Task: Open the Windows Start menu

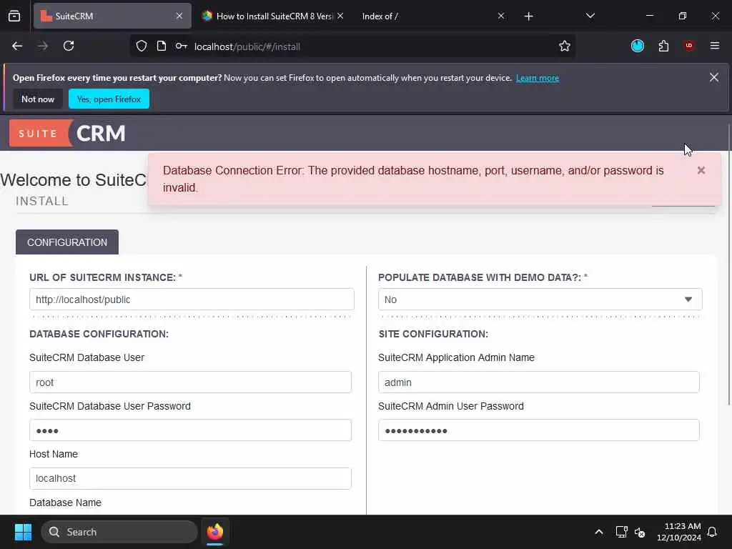Action: coord(23,532)
